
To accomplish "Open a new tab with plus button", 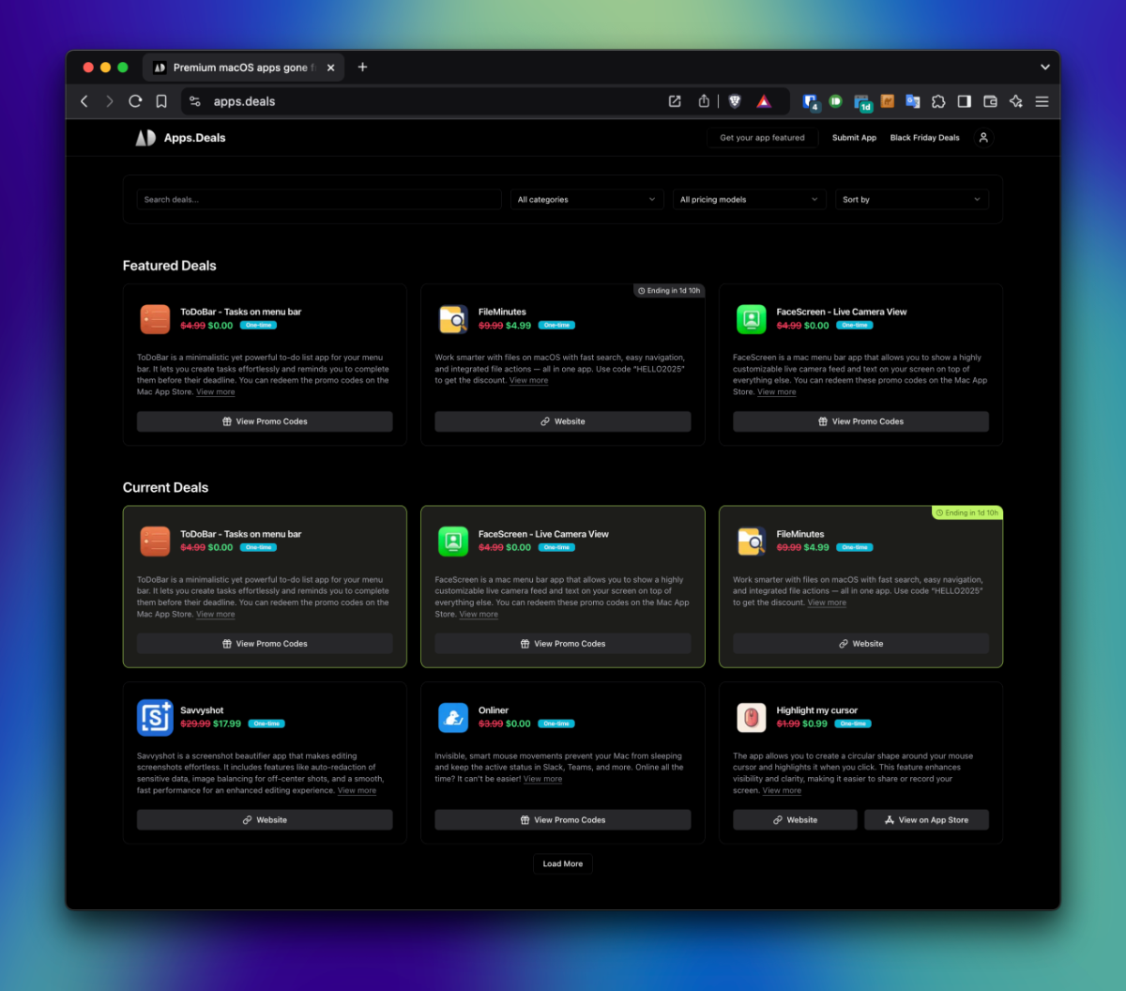I will [x=362, y=67].
